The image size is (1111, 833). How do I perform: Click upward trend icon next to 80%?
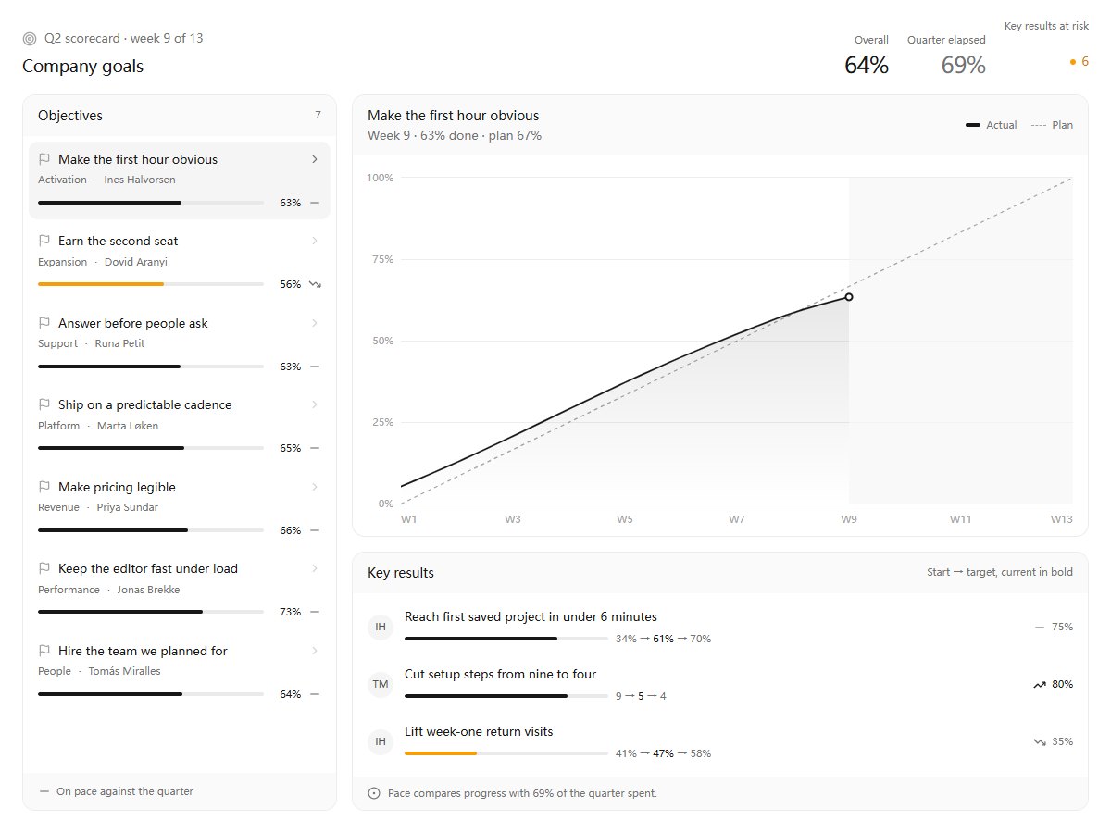pyautogui.click(x=1039, y=685)
